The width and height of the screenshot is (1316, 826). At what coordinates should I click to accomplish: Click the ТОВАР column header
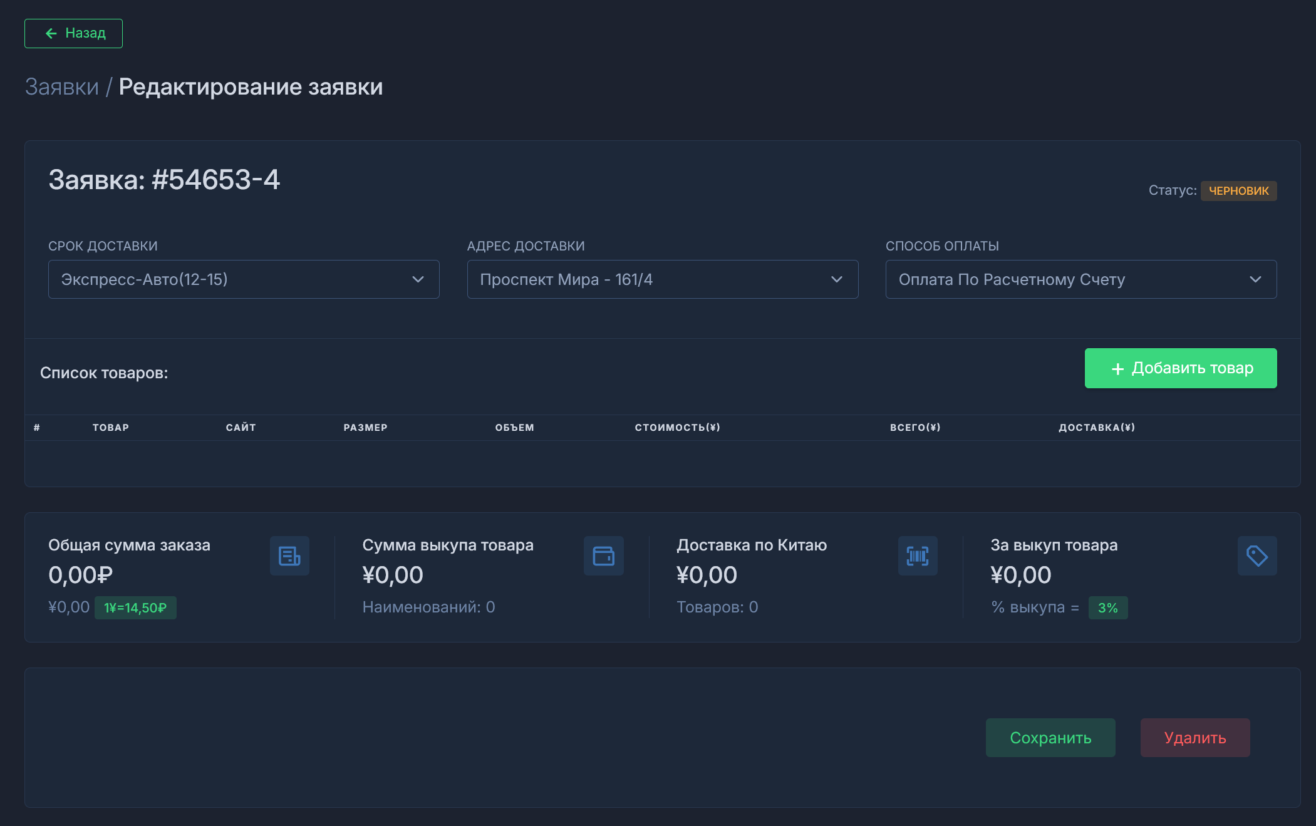tap(111, 427)
